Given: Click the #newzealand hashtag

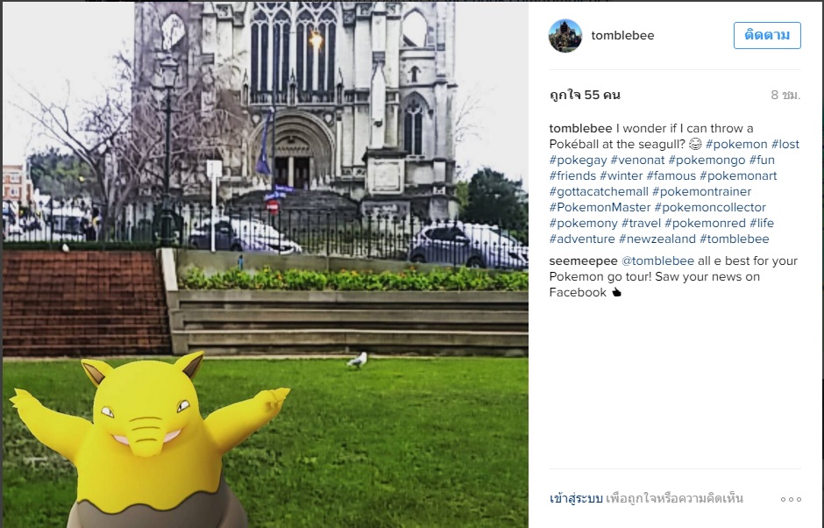Looking at the screenshot, I should click(x=657, y=239).
